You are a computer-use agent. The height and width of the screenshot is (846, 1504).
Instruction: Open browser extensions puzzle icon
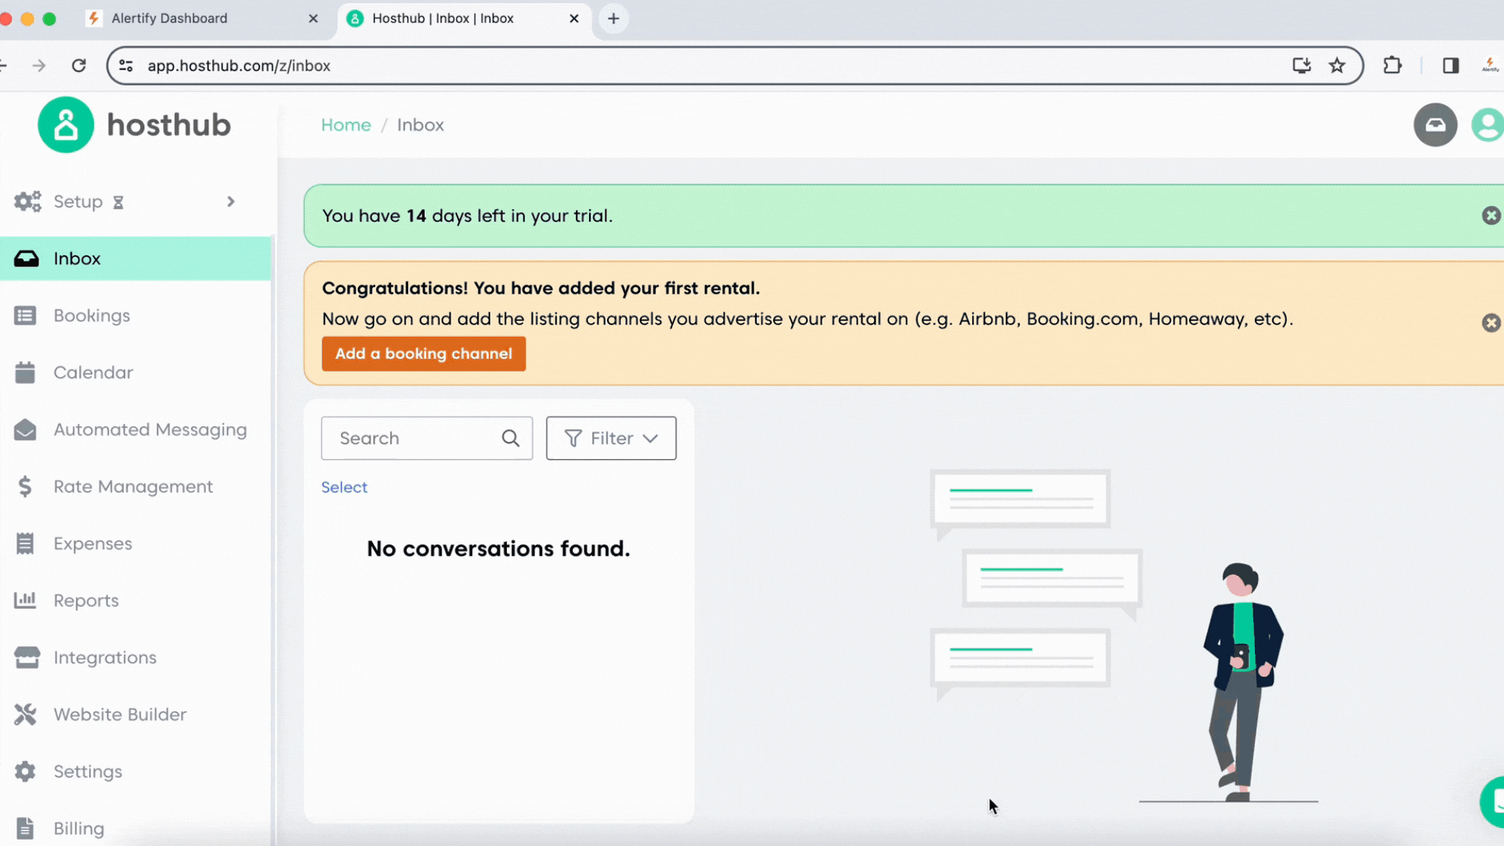pos(1392,66)
